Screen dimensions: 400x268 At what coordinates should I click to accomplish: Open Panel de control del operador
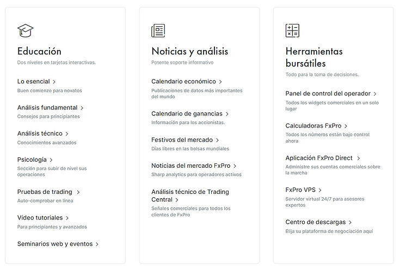click(x=328, y=94)
